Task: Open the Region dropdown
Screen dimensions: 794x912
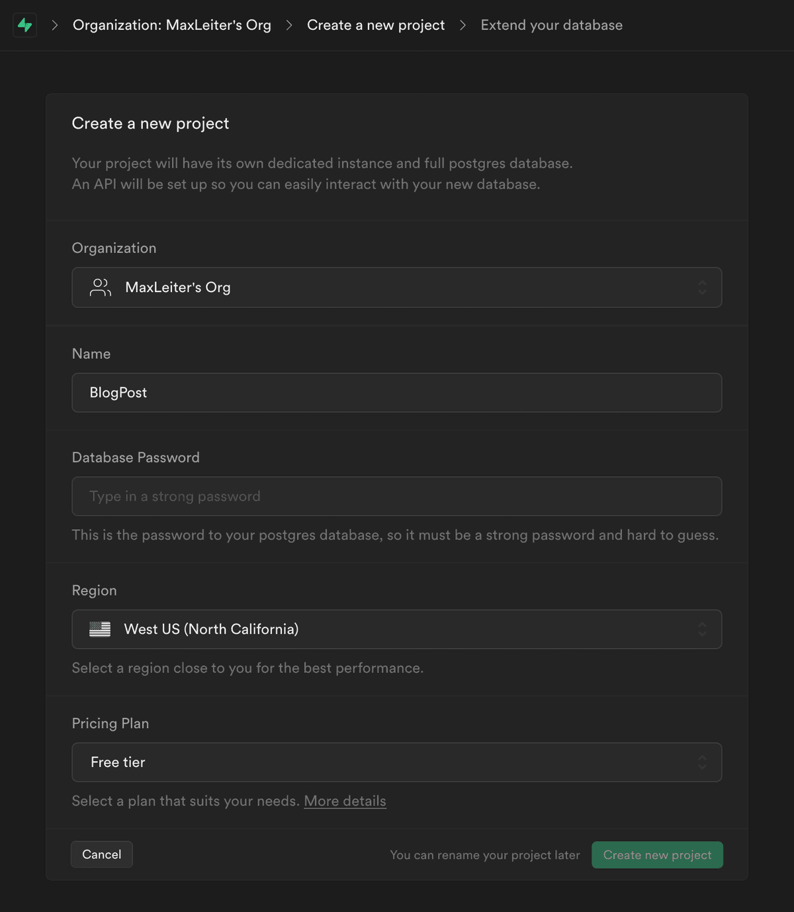Action: [396, 629]
